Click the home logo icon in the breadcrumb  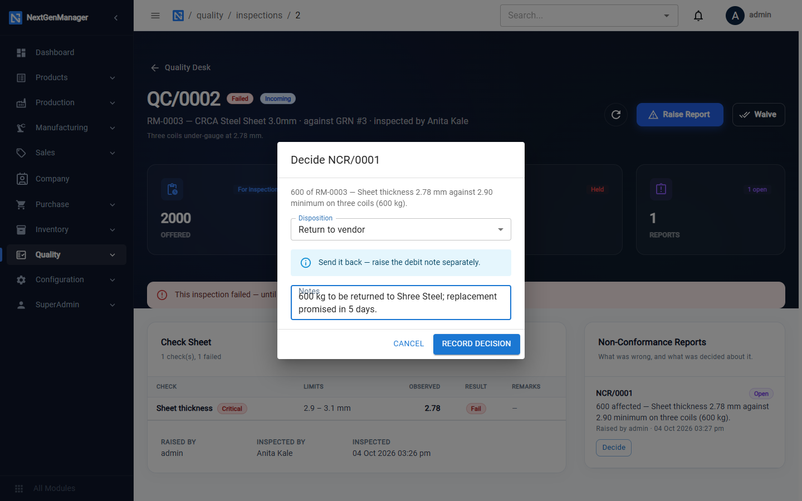pyautogui.click(x=178, y=16)
